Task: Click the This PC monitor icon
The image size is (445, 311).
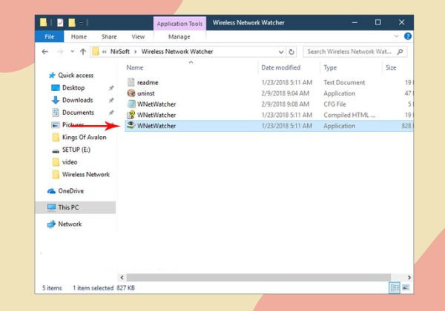Action: [x=51, y=207]
